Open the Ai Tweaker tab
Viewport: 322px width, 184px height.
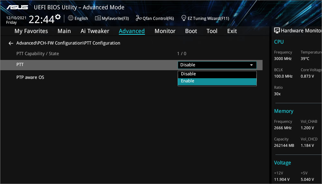pyautogui.click(x=95, y=31)
